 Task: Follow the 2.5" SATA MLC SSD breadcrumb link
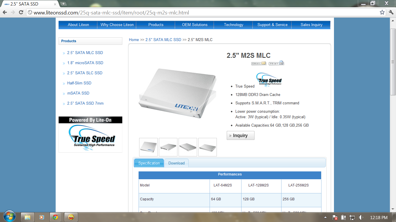(163, 40)
